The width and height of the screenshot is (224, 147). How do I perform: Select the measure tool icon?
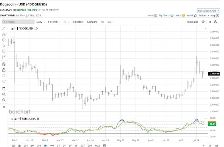click(x=4, y=57)
